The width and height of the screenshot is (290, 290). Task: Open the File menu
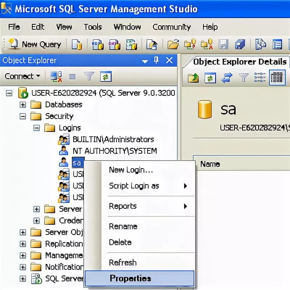point(14,27)
